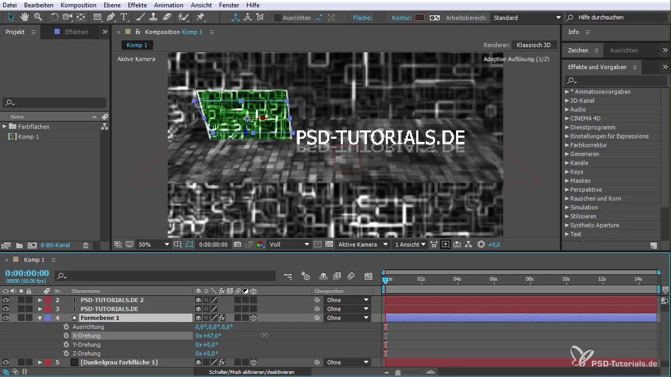Open show channel RGB color icon
This screenshot has width=671, height=377.
(x=261, y=245)
